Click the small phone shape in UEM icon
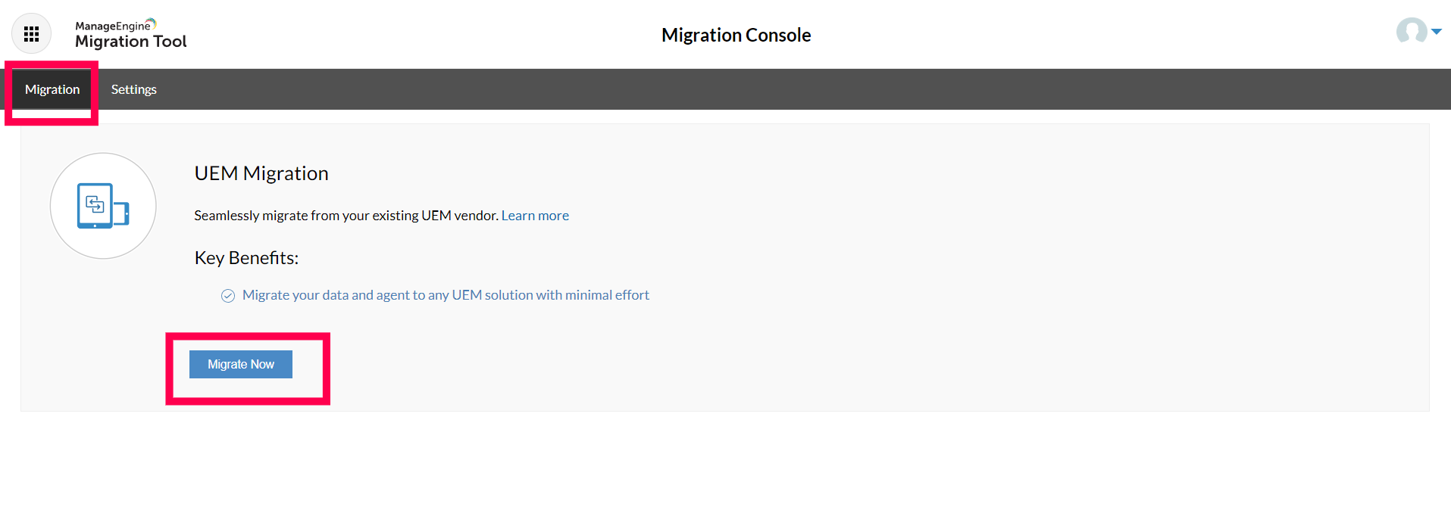 [x=123, y=213]
